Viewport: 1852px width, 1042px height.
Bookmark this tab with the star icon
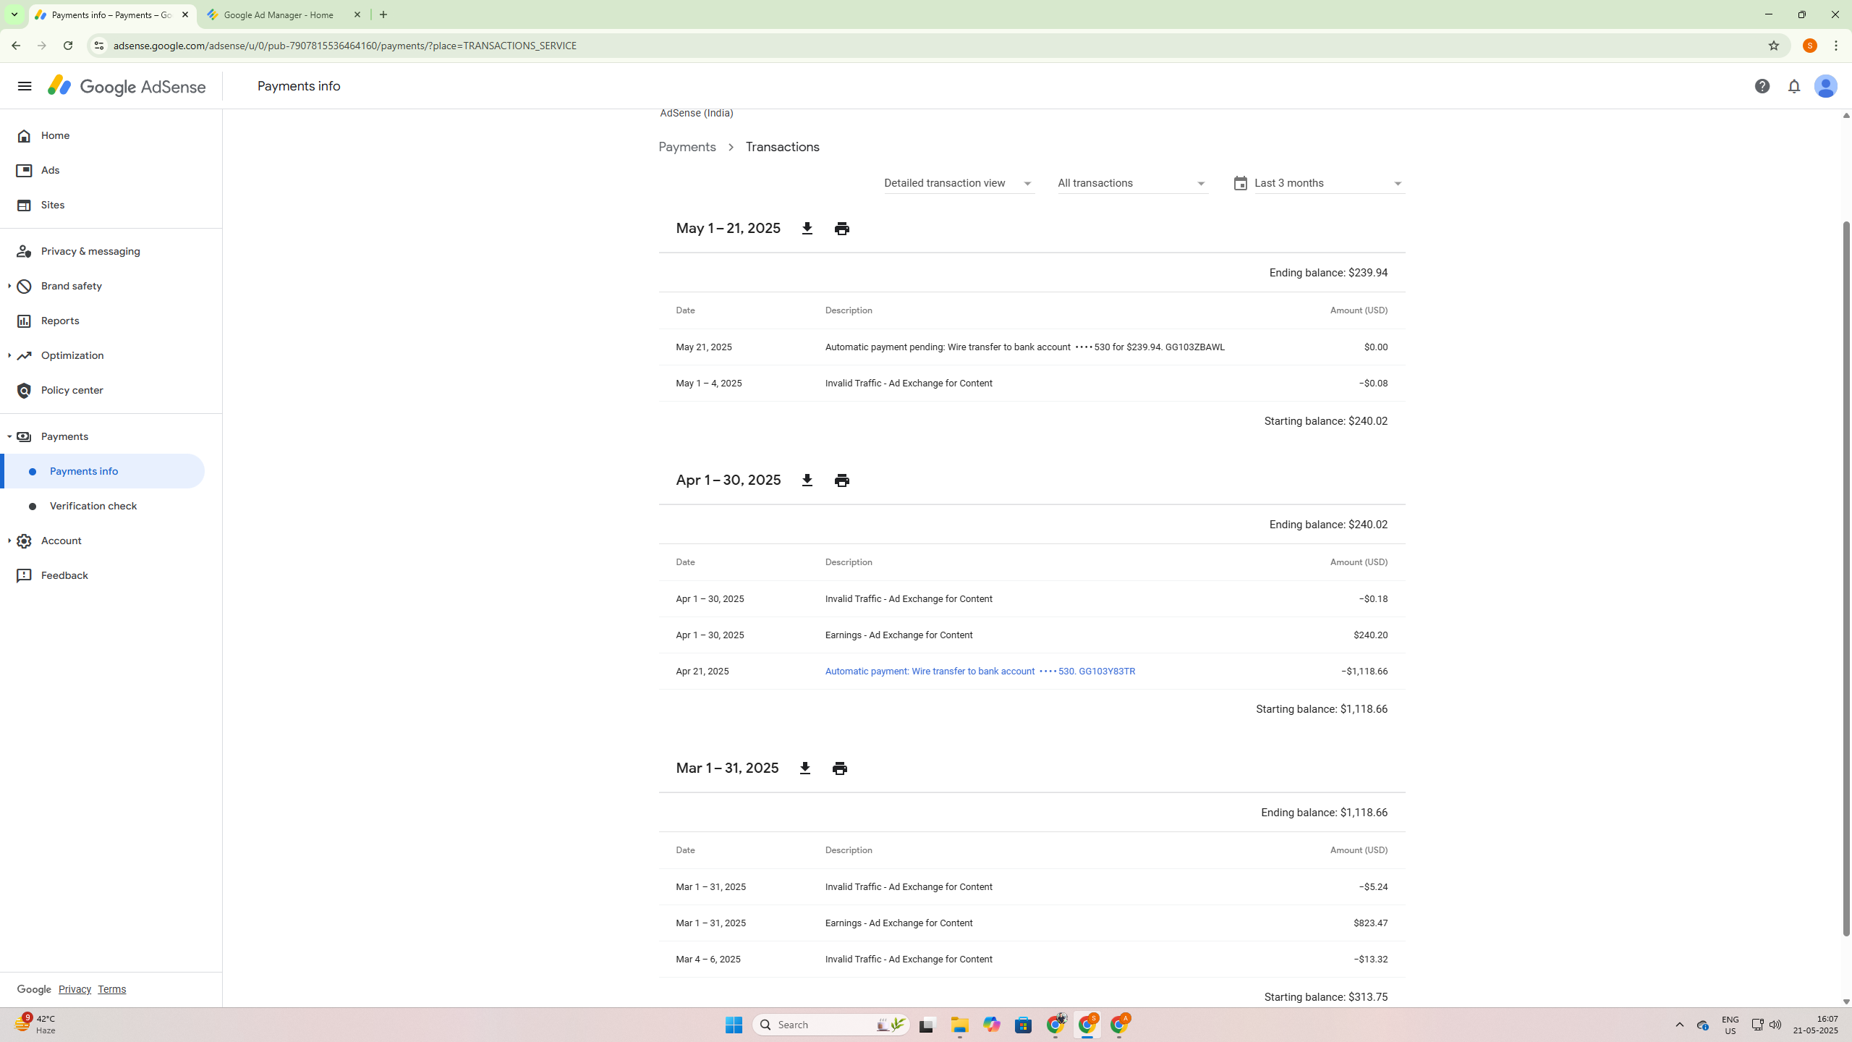tap(1773, 46)
